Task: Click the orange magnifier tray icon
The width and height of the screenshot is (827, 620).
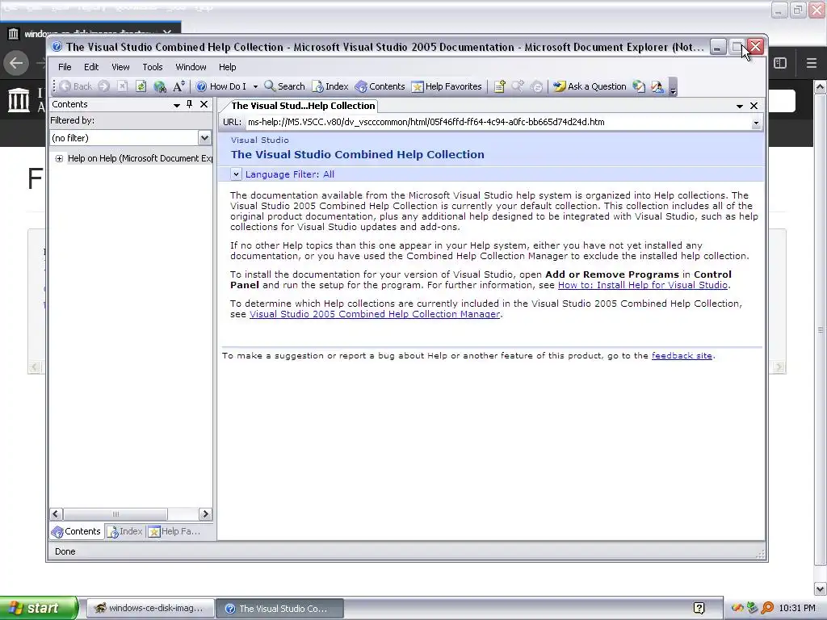Action: pyautogui.click(x=767, y=609)
